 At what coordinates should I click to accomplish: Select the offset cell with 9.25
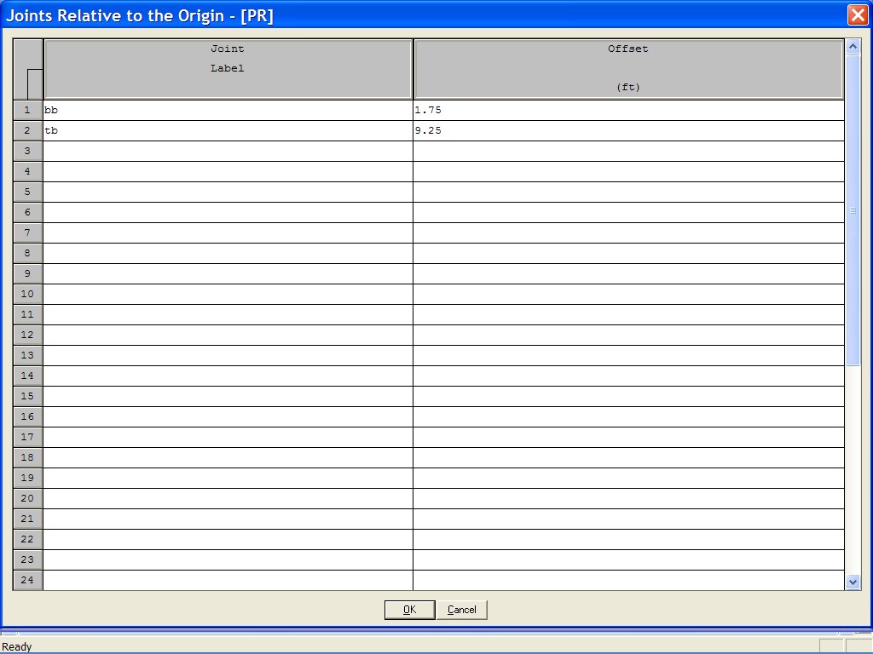(x=628, y=130)
